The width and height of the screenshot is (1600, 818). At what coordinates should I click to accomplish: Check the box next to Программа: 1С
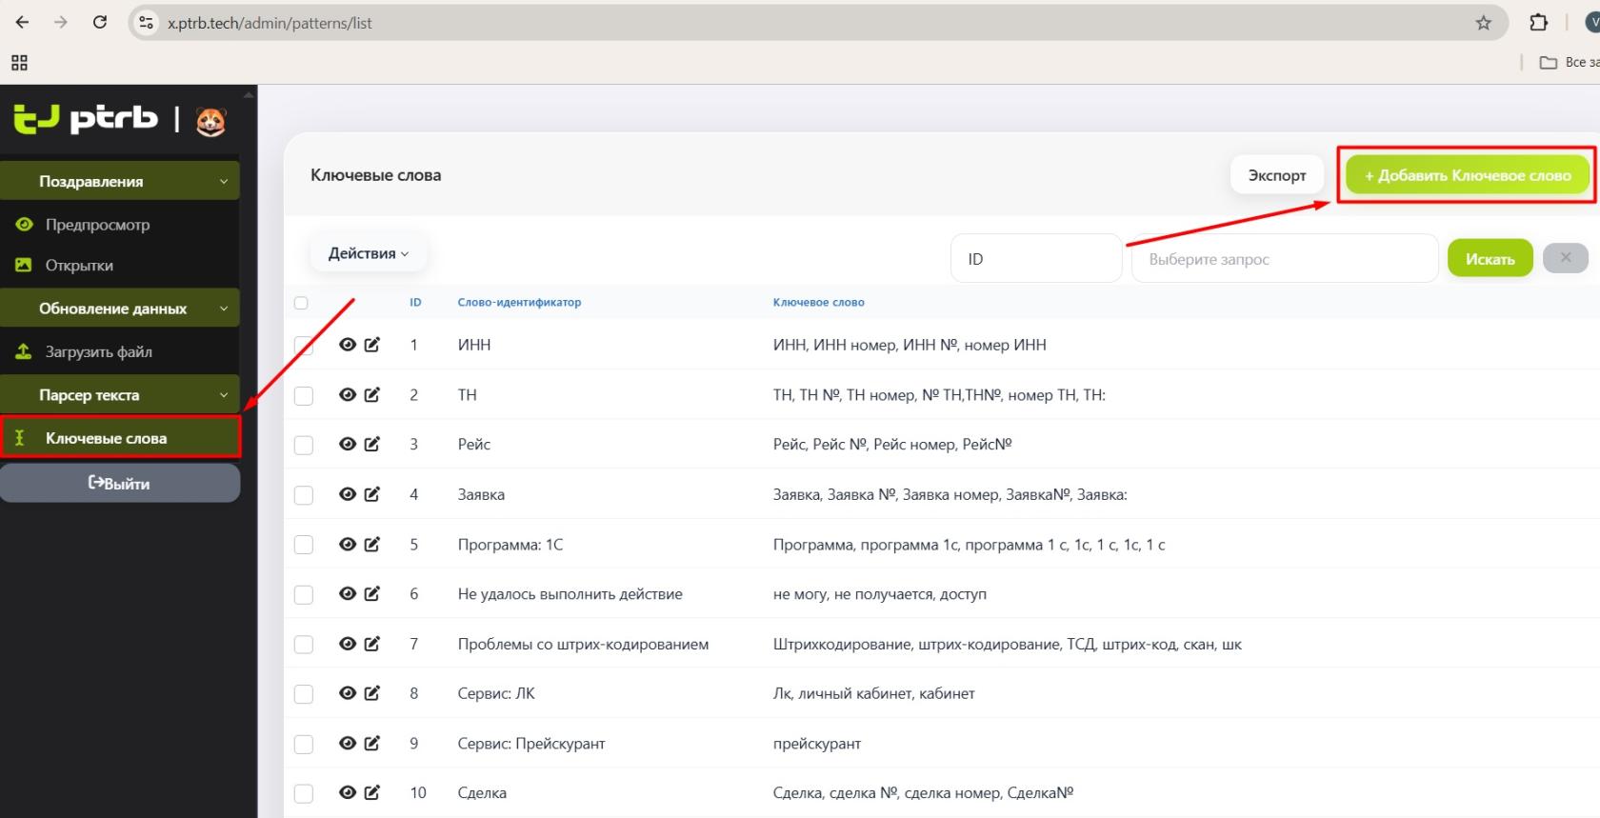coord(304,545)
